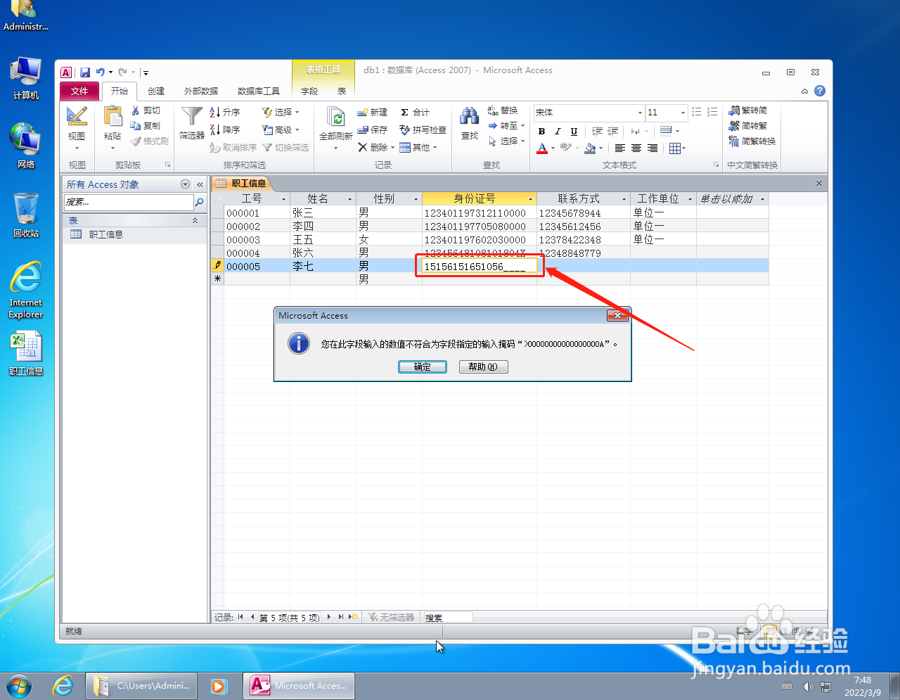Image resolution: width=900 pixels, height=700 pixels.
Task: Copy using the 复制 icon
Action: (146, 125)
